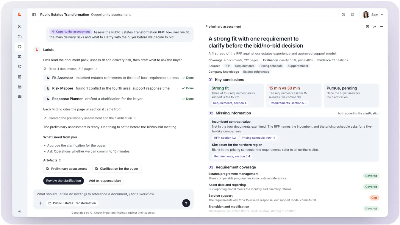Screen dimensions: 400x225
Task: Click the "Incumbent contract value" item title
Action: (231, 122)
